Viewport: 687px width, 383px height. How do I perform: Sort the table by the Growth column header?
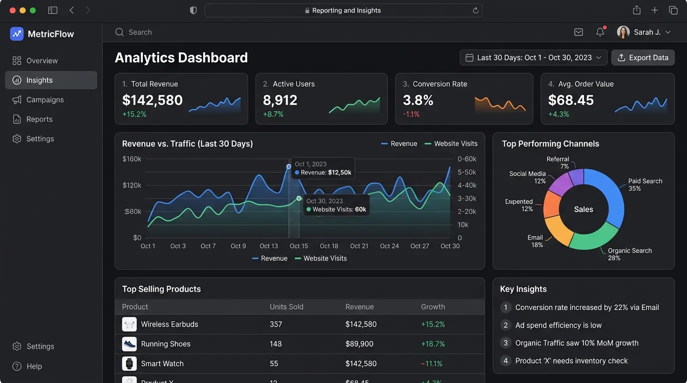[433, 307]
